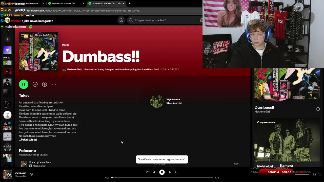Click the magnifier search icon
The width and height of the screenshot is (324, 182).
point(131,20)
